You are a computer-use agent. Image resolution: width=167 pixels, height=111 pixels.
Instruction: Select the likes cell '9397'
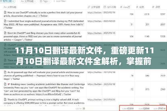click(163, 14)
